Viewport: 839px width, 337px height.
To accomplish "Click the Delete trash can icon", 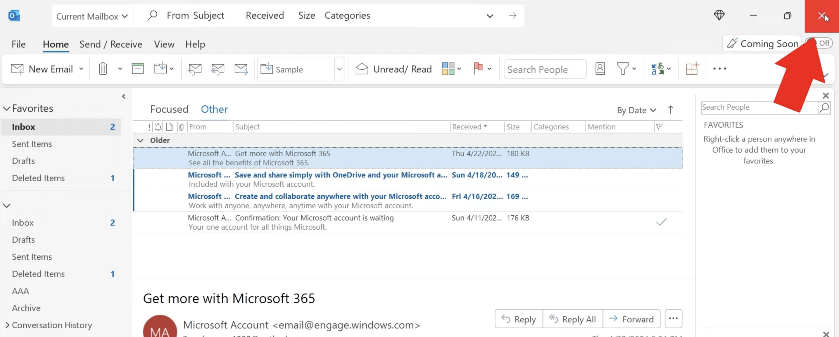I will [103, 69].
